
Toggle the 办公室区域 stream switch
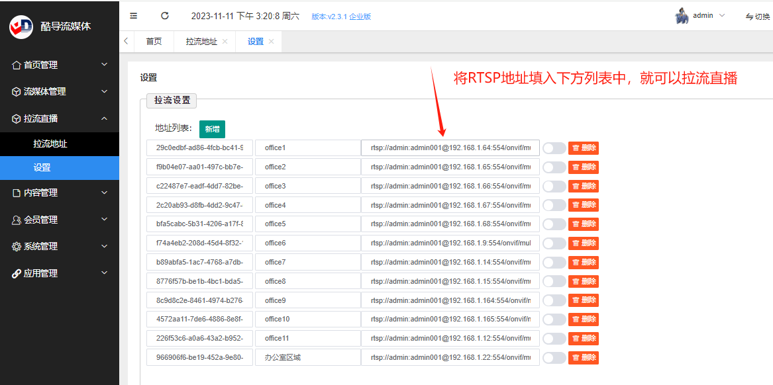pyautogui.click(x=554, y=358)
